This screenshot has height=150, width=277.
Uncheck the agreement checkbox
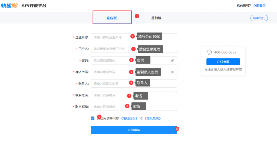tap(93, 118)
